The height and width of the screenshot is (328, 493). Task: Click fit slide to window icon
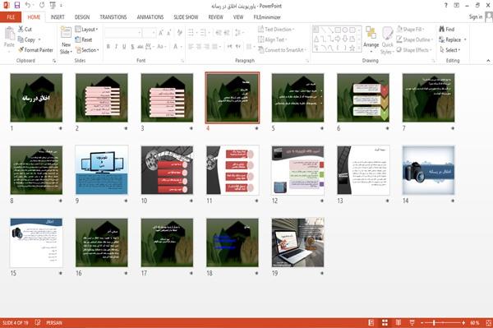(x=489, y=323)
